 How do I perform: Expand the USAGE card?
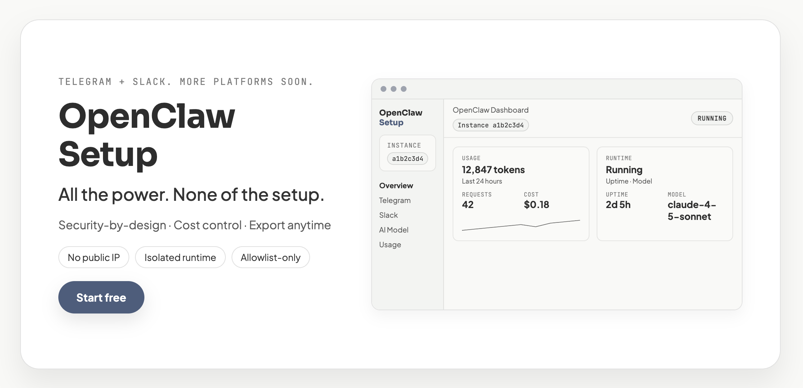click(x=521, y=193)
